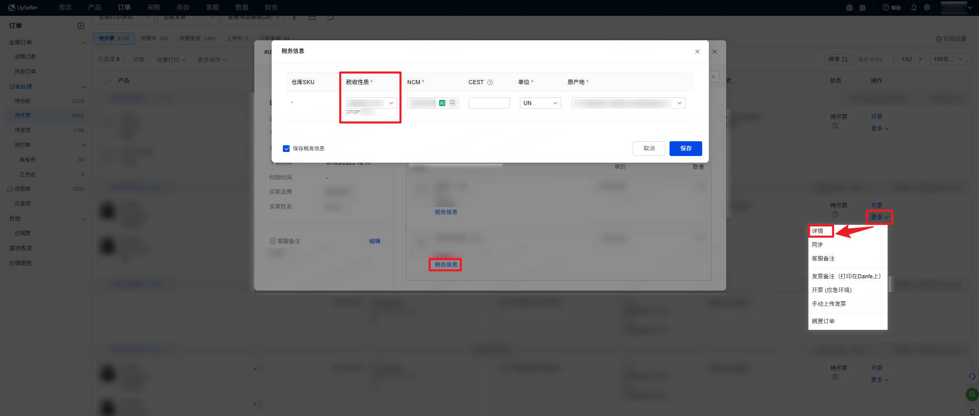This screenshot has width=979, height=416.
Task: Open 财务 in top navigation
Action: [271, 8]
